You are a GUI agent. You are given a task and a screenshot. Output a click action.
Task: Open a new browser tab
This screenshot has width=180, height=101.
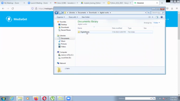point(162,3)
